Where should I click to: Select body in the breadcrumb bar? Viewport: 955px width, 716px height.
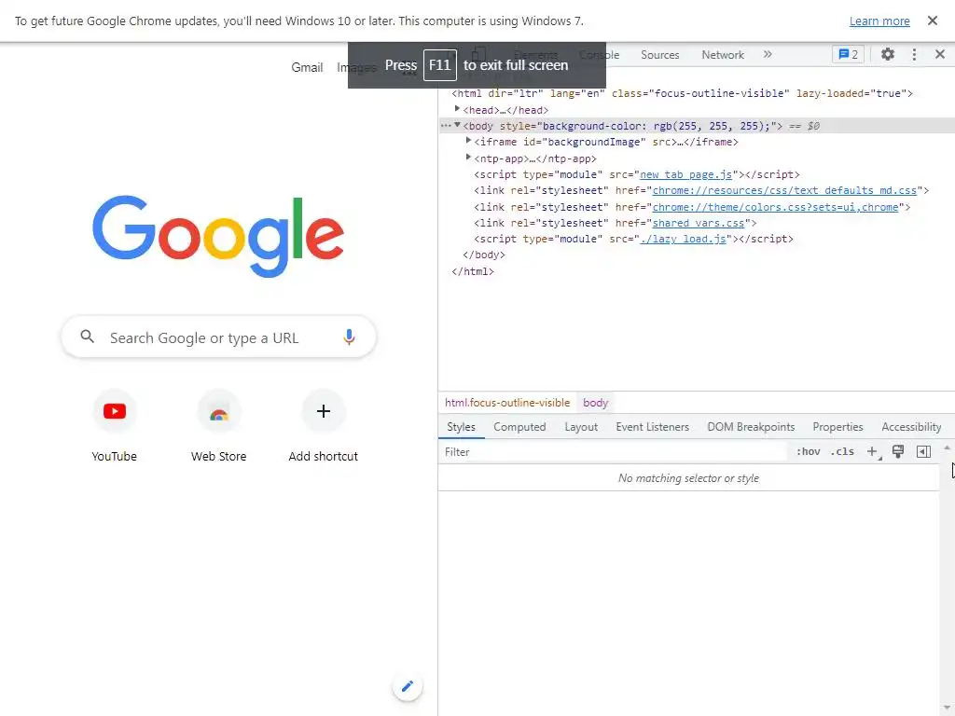595,403
